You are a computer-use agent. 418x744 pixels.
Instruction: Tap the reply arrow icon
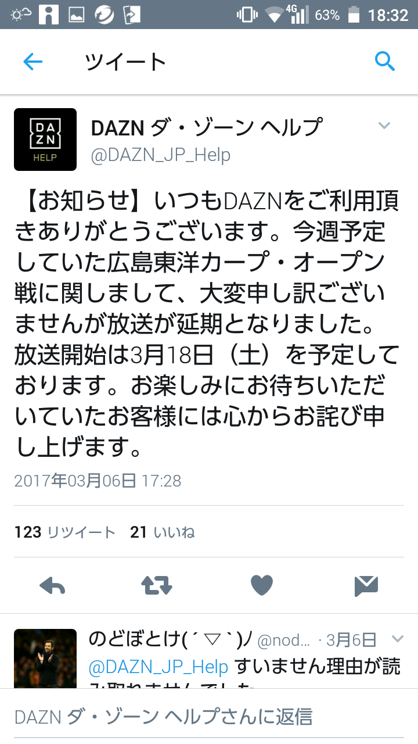coord(52,586)
